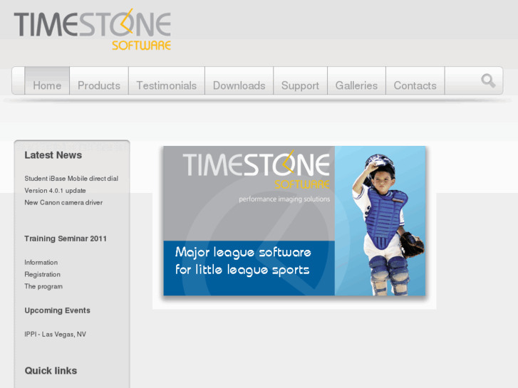
Task: Read Student iBase Mobile direct dial news
Action: point(71,179)
